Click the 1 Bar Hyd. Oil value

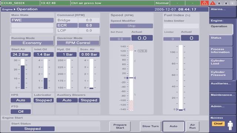(67, 54)
